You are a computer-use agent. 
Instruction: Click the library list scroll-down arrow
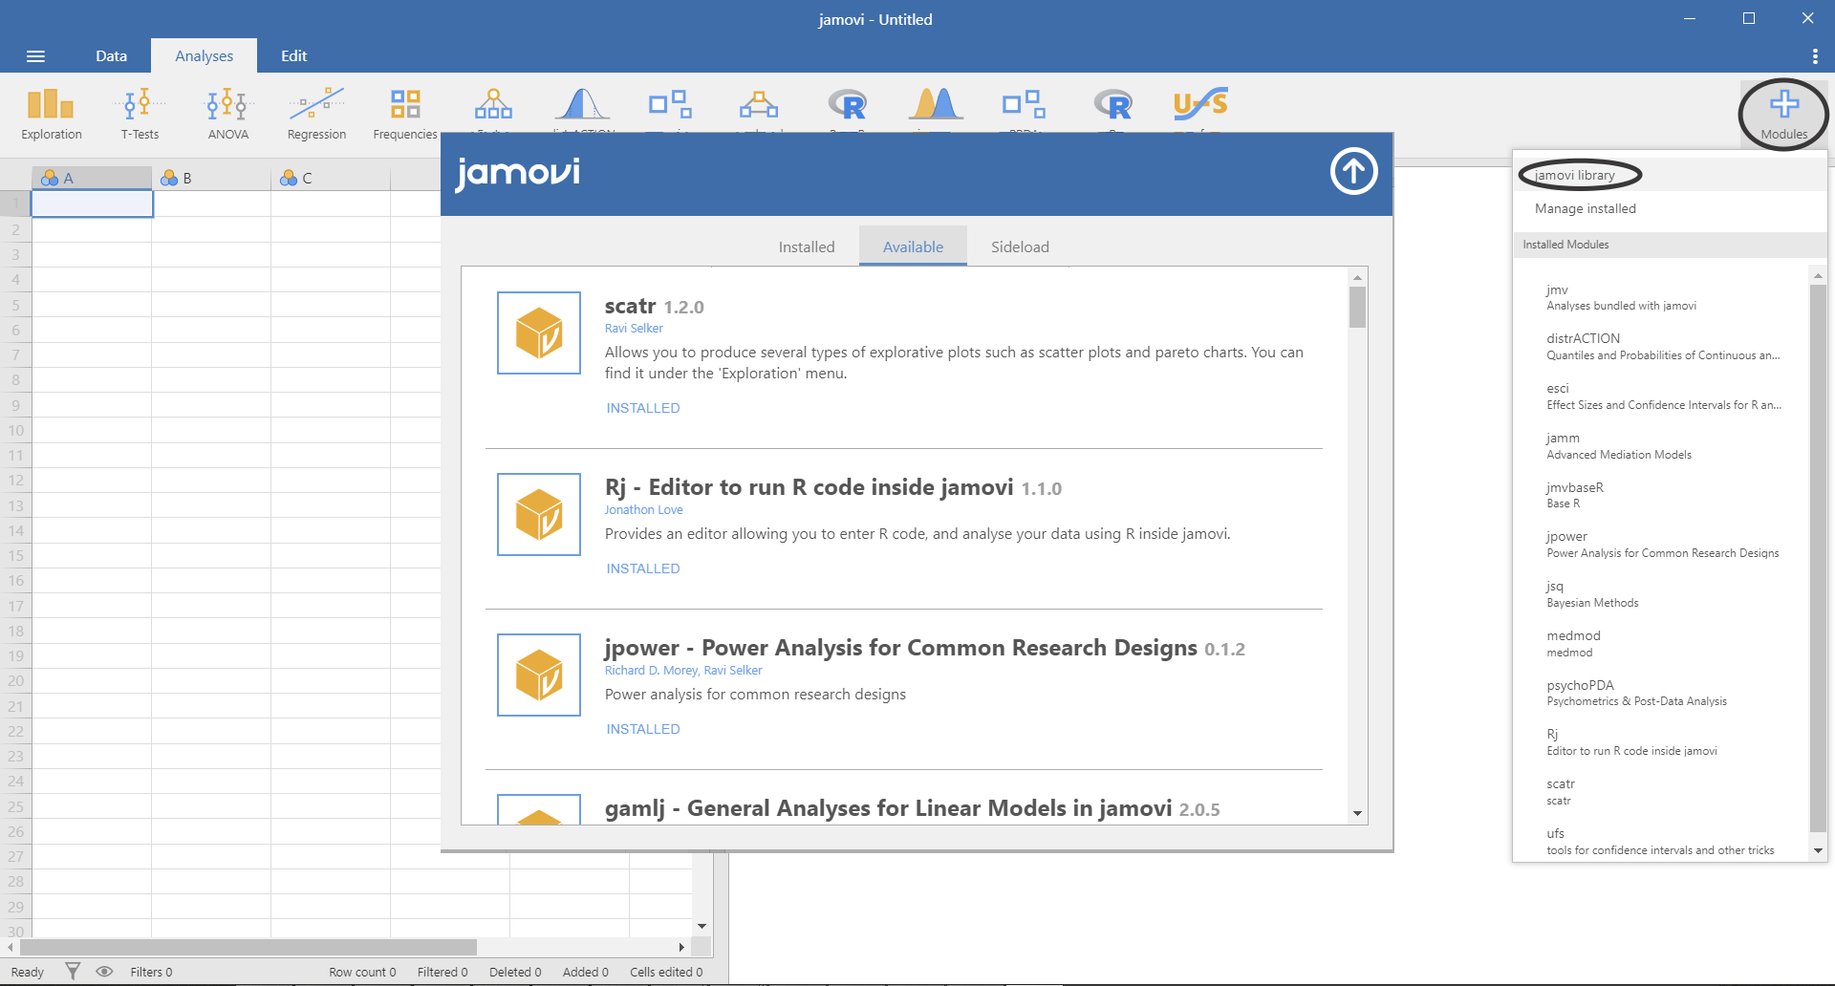(1357, 814)
